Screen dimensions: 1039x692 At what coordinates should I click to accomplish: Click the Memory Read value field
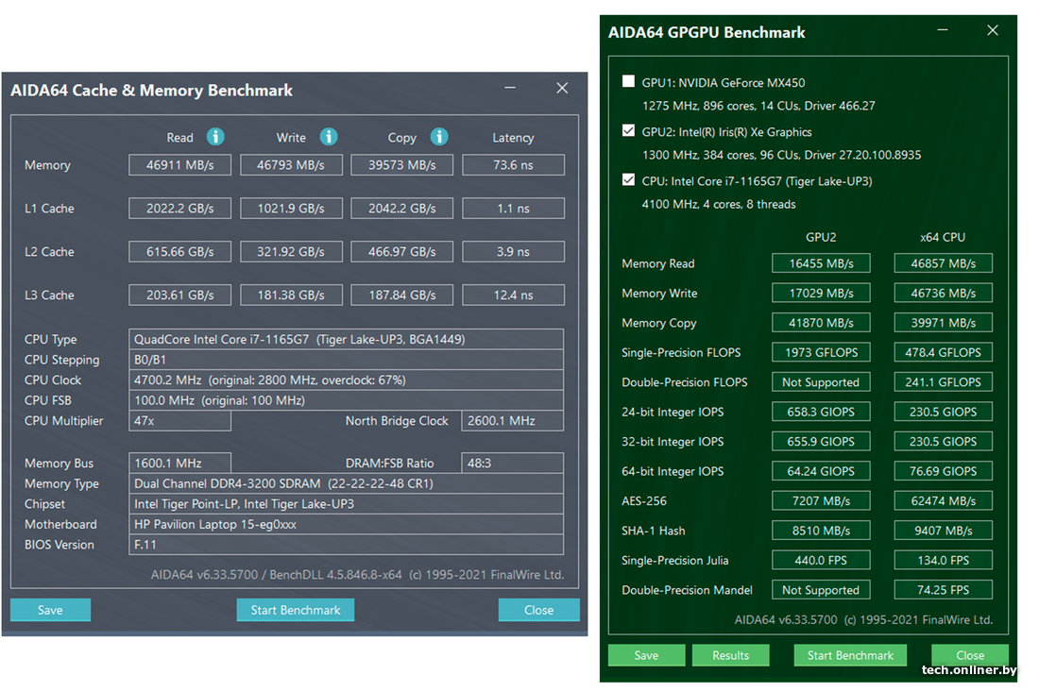pos(179,165)
